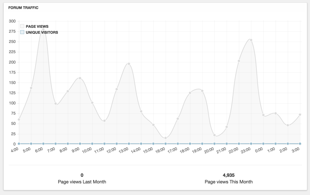Click the Unique Visitors legend color box
The image size is (310, 195).
pyautogui.click(x=22, y=32)
